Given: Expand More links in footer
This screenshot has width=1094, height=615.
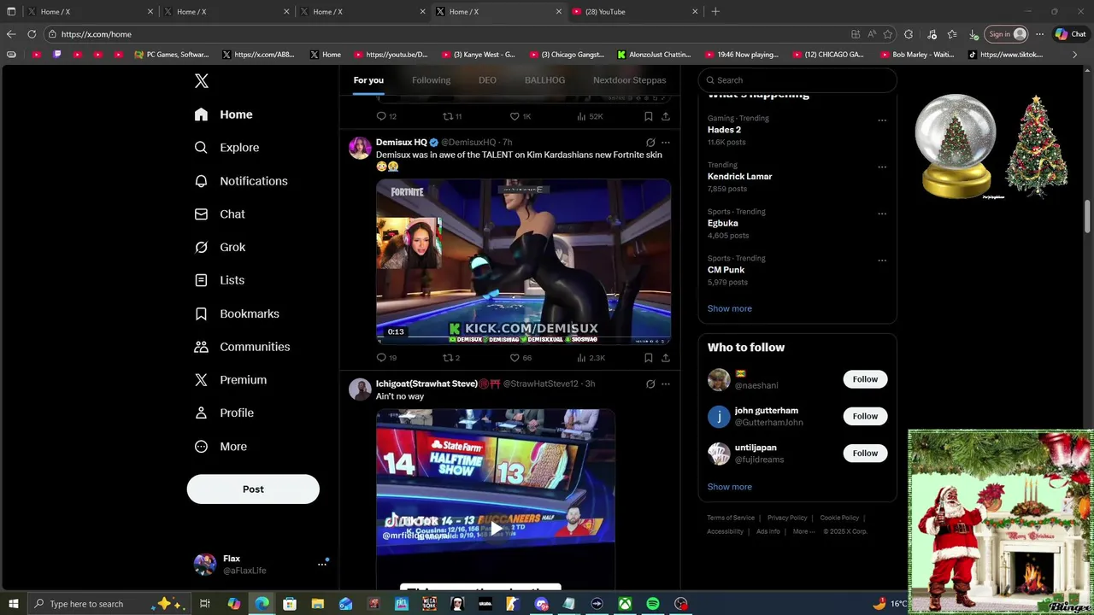Looking at the screenshot, I should coord(803,531).
